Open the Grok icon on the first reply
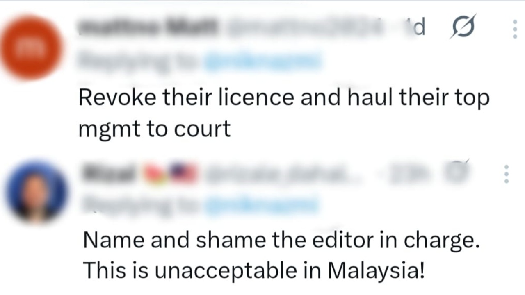This screenshot has width=525, height=295. point(463,27)
